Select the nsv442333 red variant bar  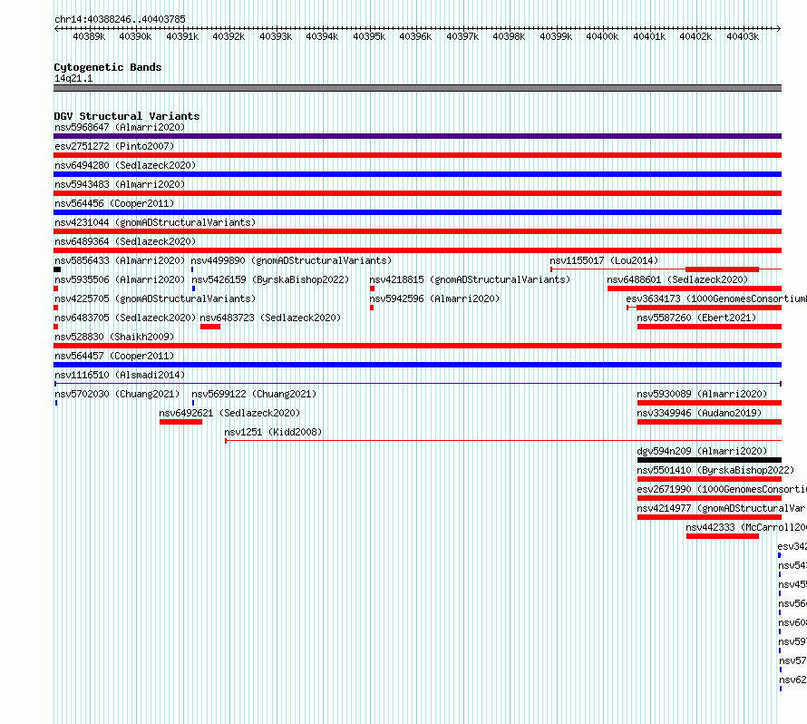click(x=722, y=536)
